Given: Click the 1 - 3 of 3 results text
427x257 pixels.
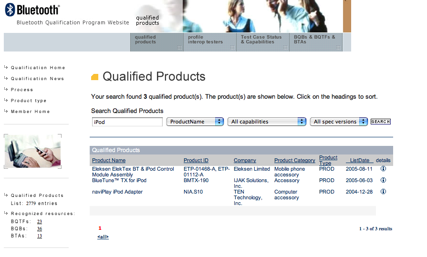Looking at the screenshot, I should [375, 229].
